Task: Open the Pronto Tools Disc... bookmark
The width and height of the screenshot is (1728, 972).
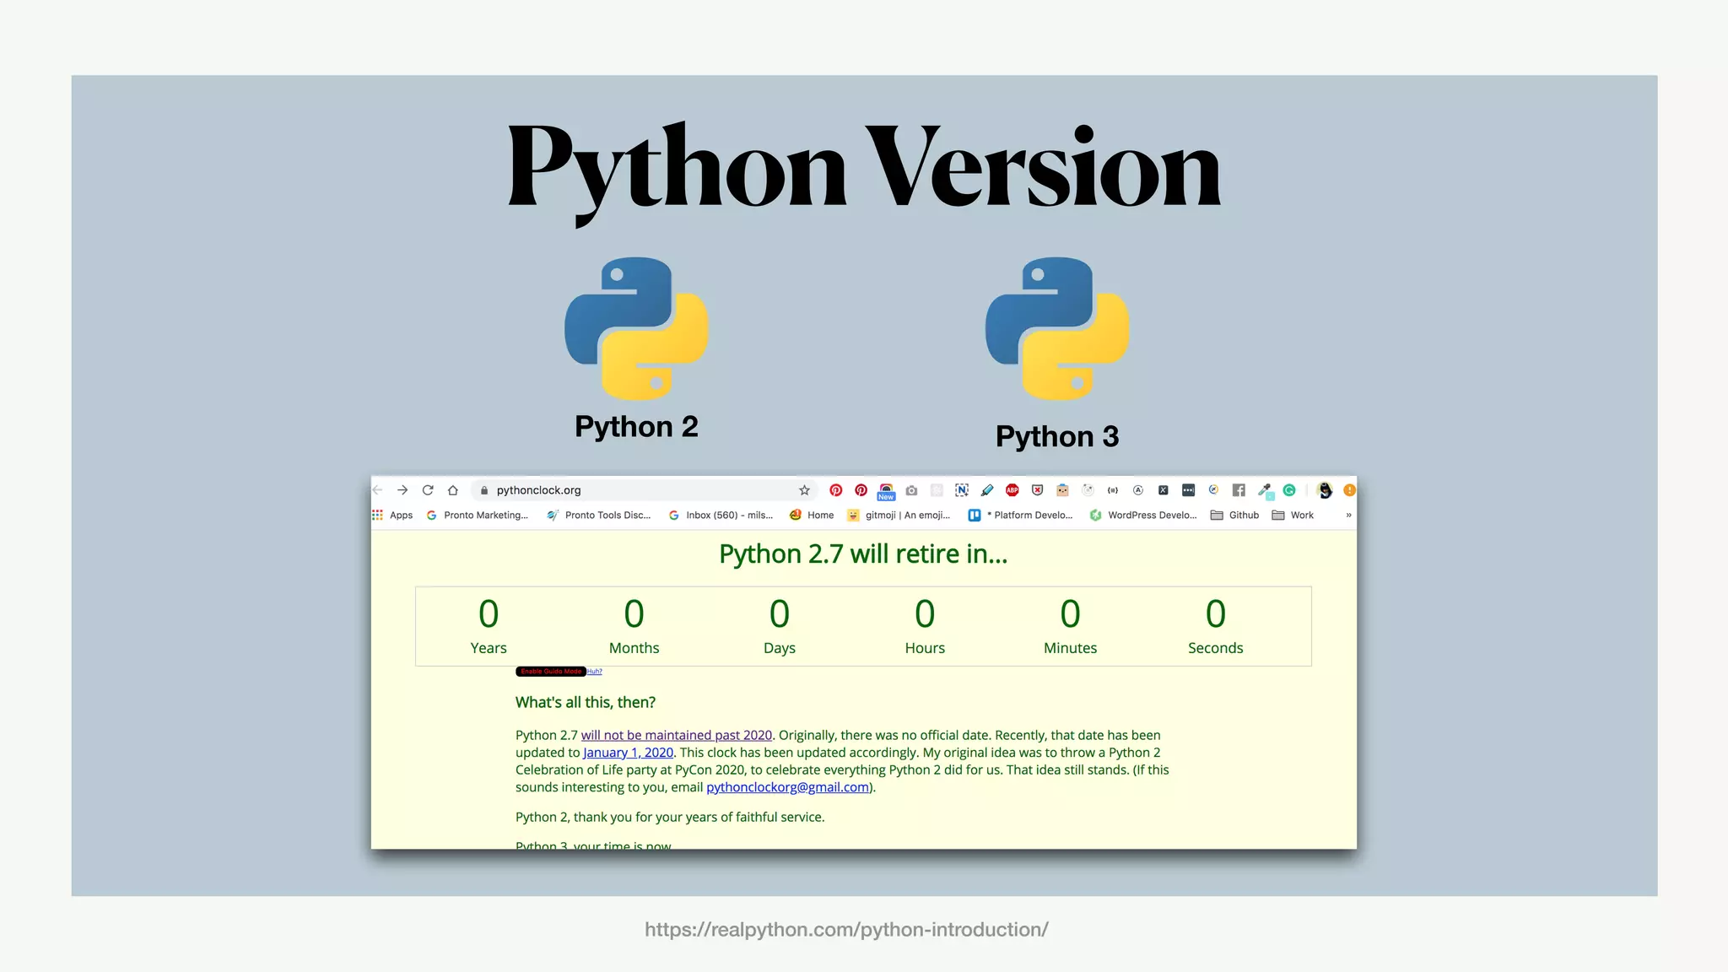Action: 599,515
